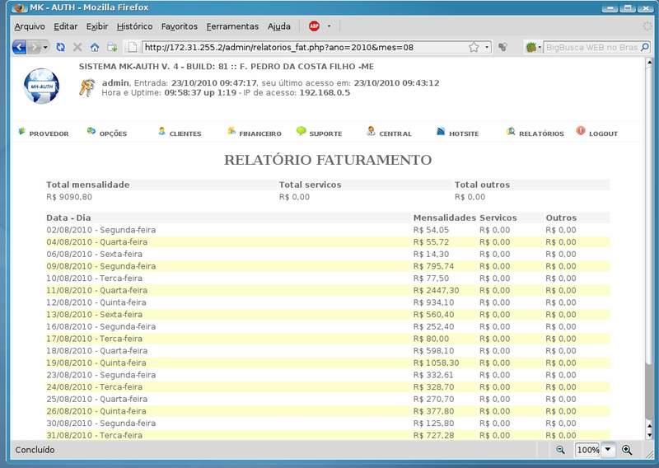Select the row 19/08/2010 - Quinta-feira

[328, 363]
